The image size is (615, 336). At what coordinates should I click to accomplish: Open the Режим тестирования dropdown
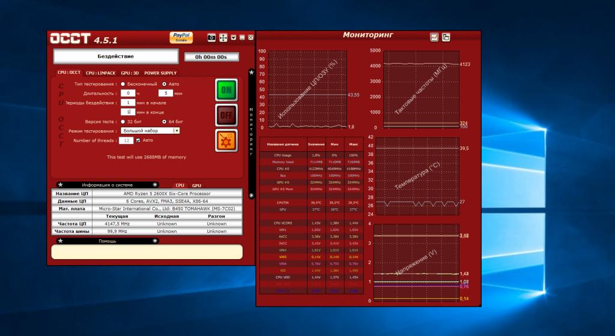click(x=150, y=131)
